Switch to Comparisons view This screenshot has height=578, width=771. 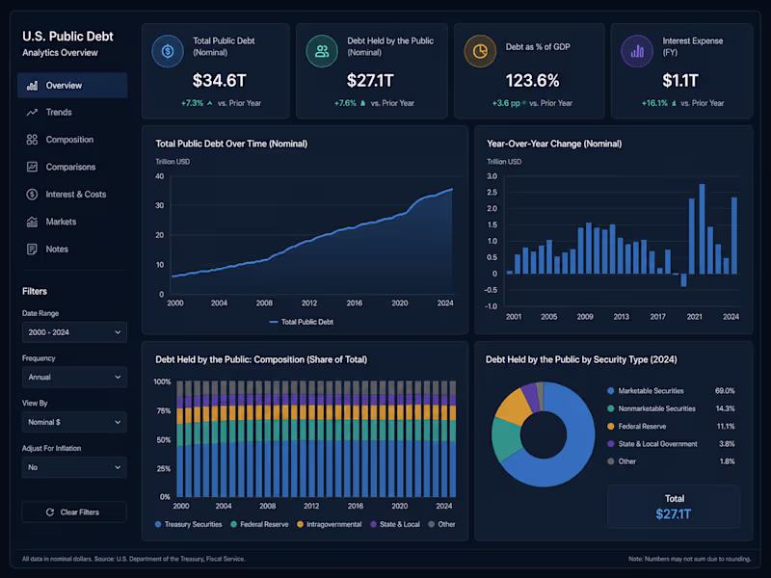72,167
